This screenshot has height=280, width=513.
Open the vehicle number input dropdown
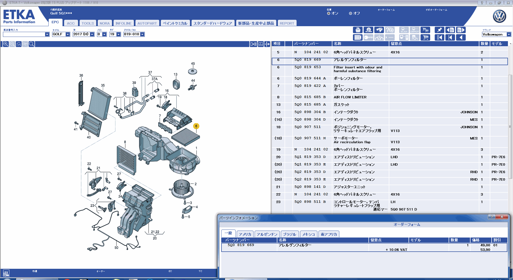click(x=47, y=34)
